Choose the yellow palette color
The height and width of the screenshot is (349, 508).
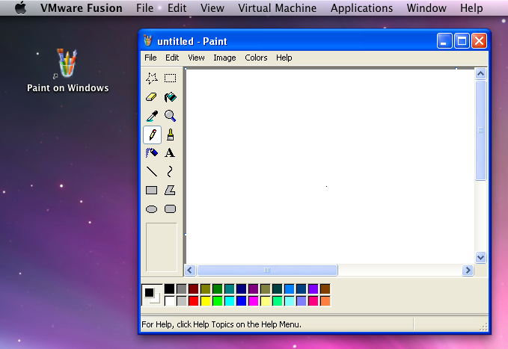[206, 300]
